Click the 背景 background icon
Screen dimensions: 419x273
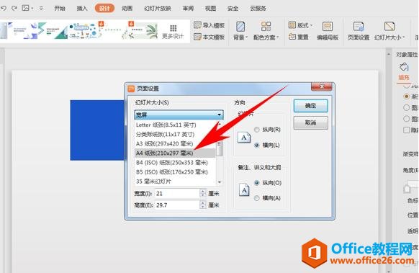[x=240, y=27]
